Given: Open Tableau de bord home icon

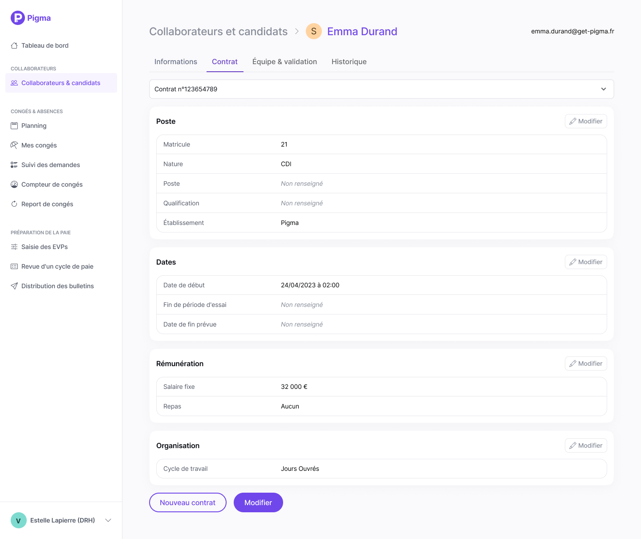Looking at the screenshot, I should 14,45.
